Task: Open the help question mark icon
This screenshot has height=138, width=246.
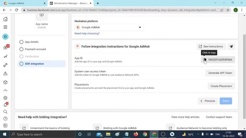Action: (x=5, y=118)
